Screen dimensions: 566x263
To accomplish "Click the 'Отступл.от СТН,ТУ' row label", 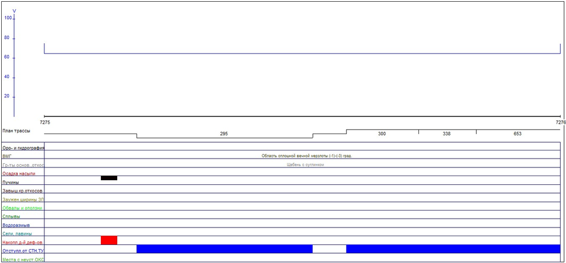I will click(23, 251).
